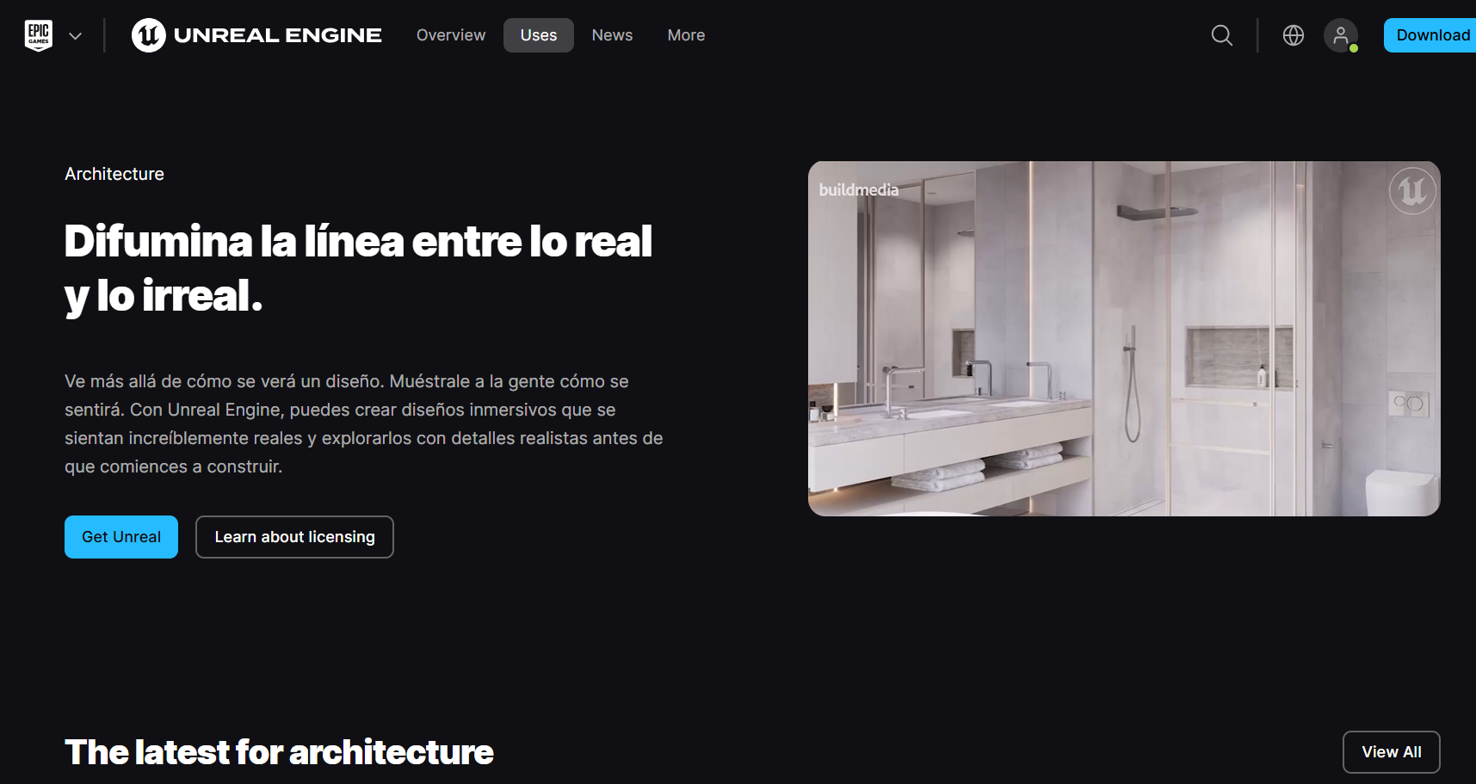Click the Unreal Engine circular logo
This screenshot has height=784, width=1476.
click(149, 35)
